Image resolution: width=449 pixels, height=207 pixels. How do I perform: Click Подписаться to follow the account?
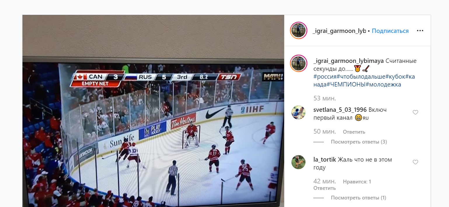(x=390, y=31)
